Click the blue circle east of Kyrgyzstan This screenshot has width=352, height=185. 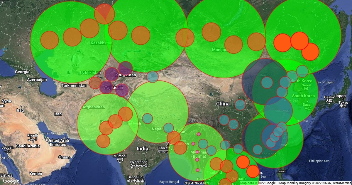tap(153, 77)
